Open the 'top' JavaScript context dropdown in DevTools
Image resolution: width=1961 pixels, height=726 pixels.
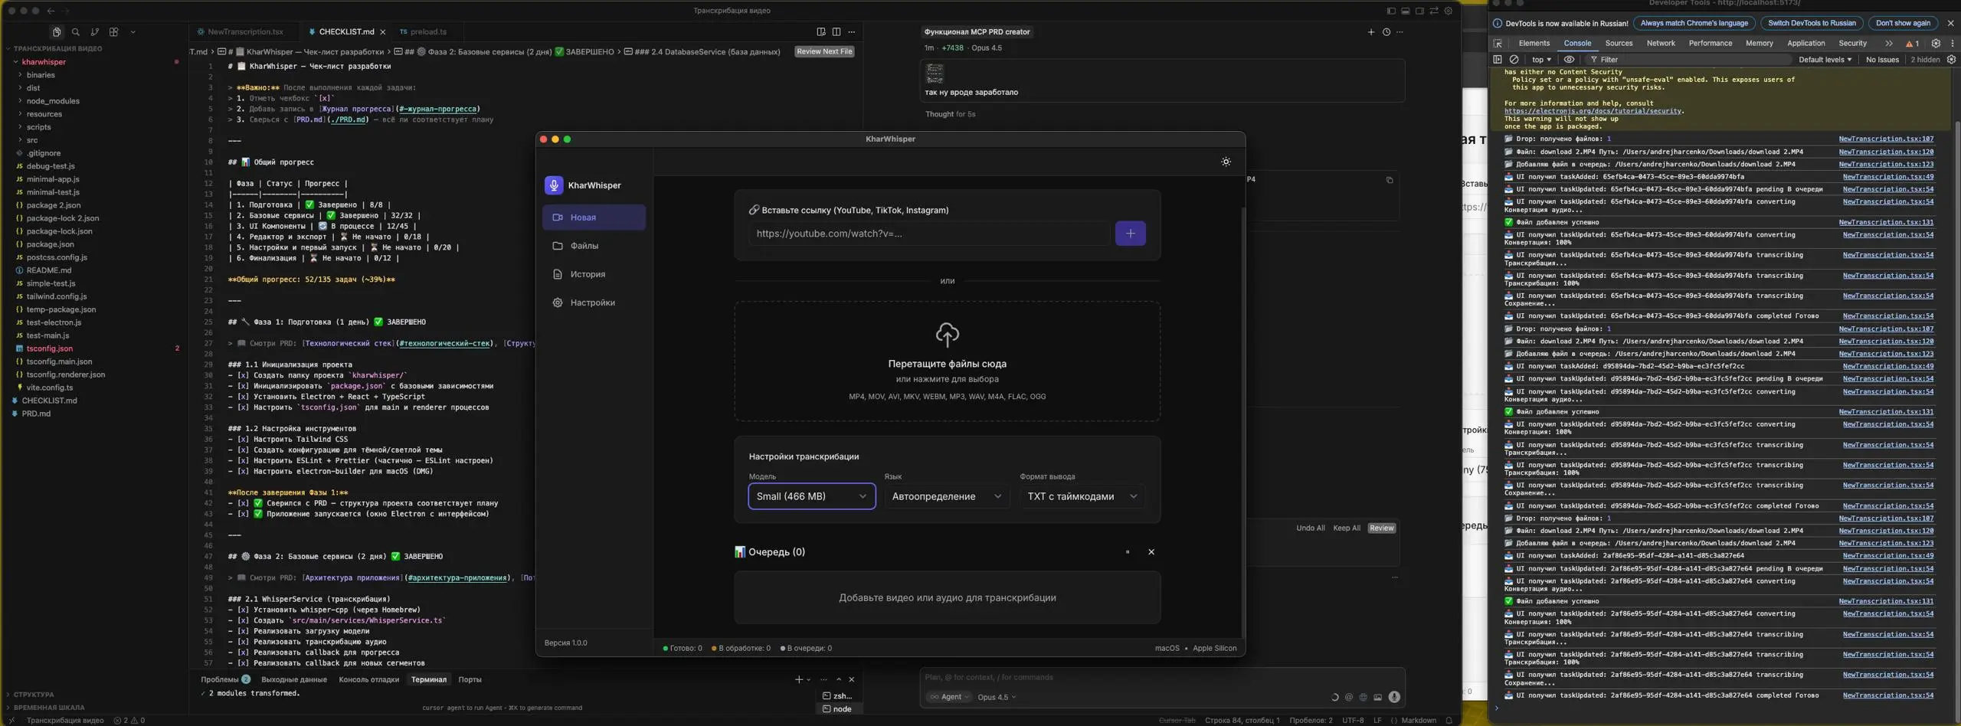tap(1541, 60)
